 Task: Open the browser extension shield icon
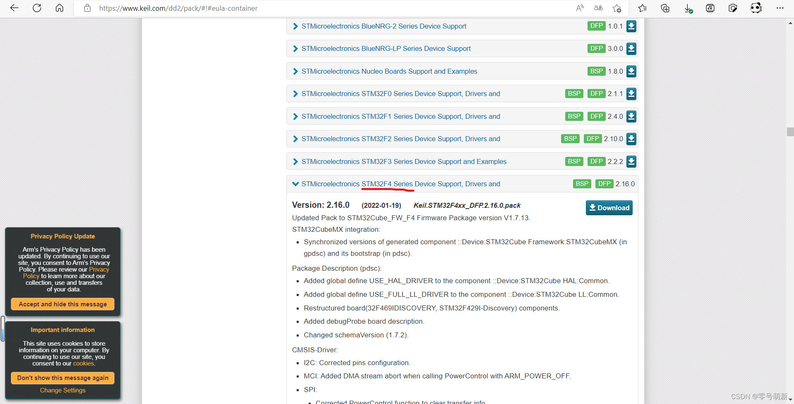[x=733, y=8]
